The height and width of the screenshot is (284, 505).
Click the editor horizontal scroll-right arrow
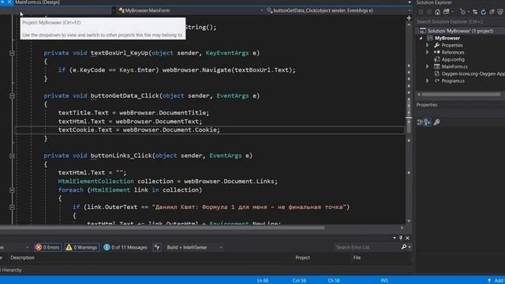tap(402, 228)
